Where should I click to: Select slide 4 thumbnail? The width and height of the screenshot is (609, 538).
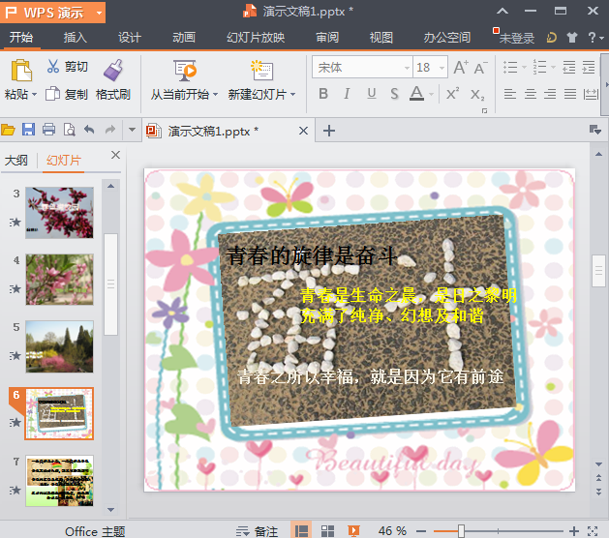59,279
